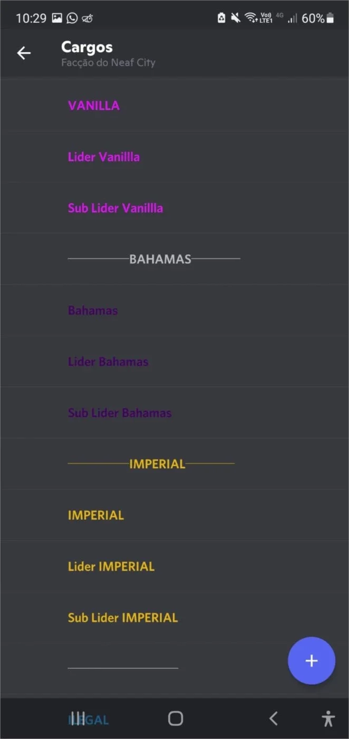
Task: Open the Lider Vanillla role
Action: tap(174, 157)
